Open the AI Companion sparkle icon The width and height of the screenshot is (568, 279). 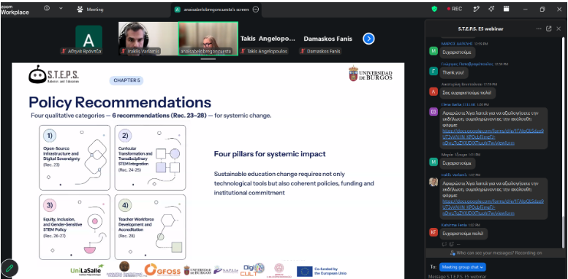point(491,9)
